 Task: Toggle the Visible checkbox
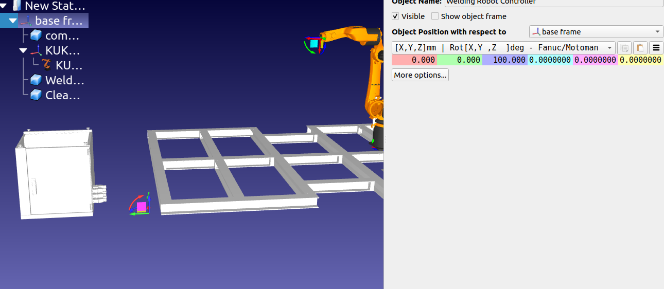point(395,16)
